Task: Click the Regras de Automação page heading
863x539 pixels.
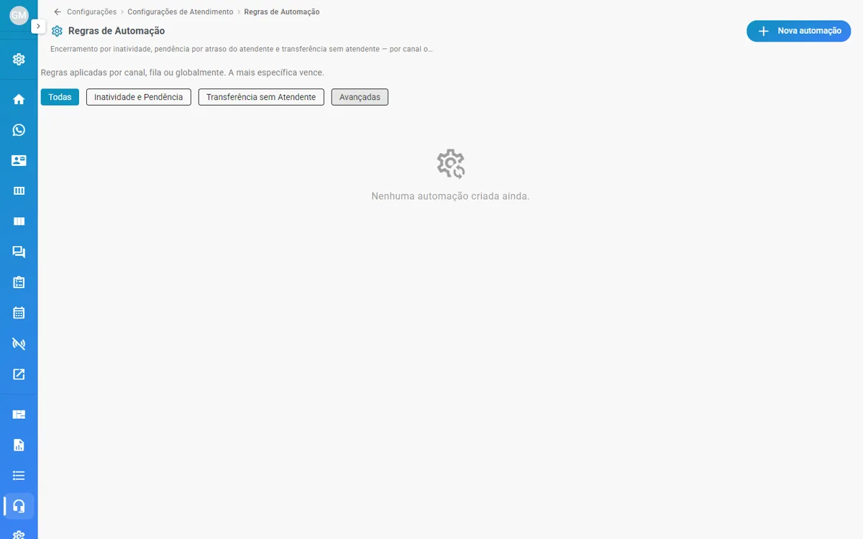Action: [117, 31]
